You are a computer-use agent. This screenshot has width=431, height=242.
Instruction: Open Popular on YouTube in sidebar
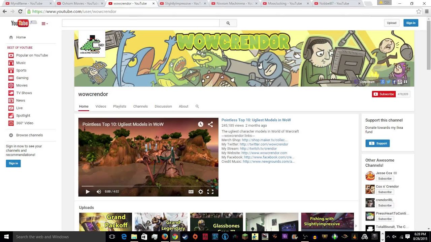coord(32,55)
